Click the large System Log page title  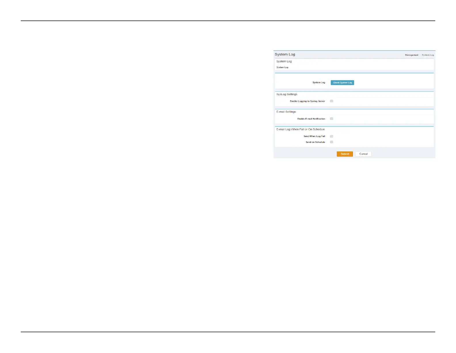[285, 55]
